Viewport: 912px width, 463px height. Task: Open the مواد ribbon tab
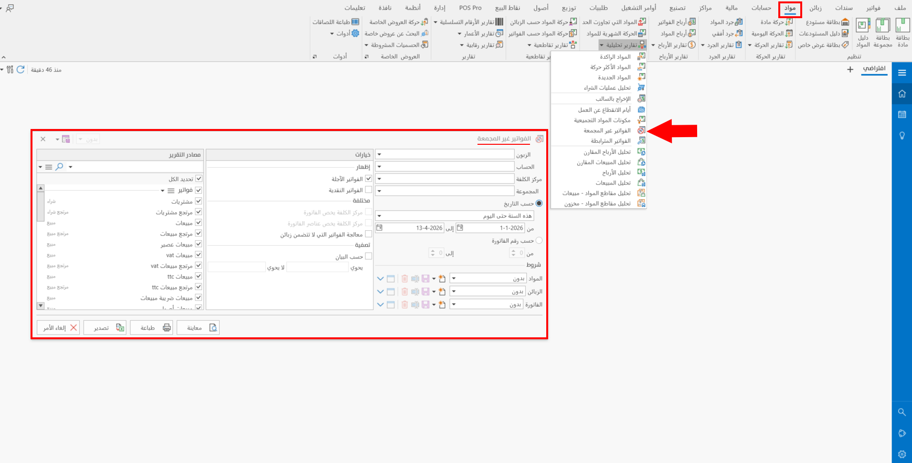click(790, 8)
